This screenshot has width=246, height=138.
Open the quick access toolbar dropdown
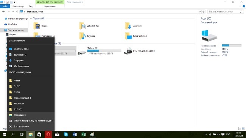coord(15,2)
